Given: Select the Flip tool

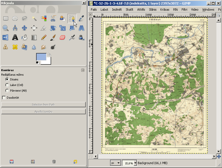Looking at the screenshot, I should tap(6, 38).
